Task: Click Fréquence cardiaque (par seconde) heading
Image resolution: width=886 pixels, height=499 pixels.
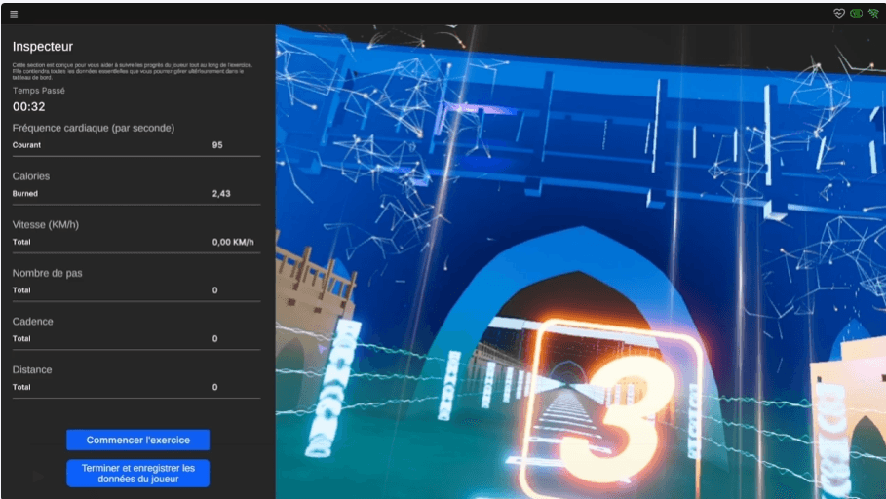Action: click(94, 128)
